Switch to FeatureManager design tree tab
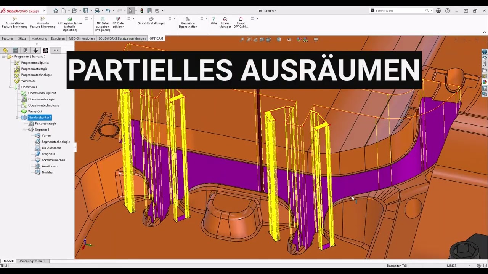 click(x=5, y=50)
